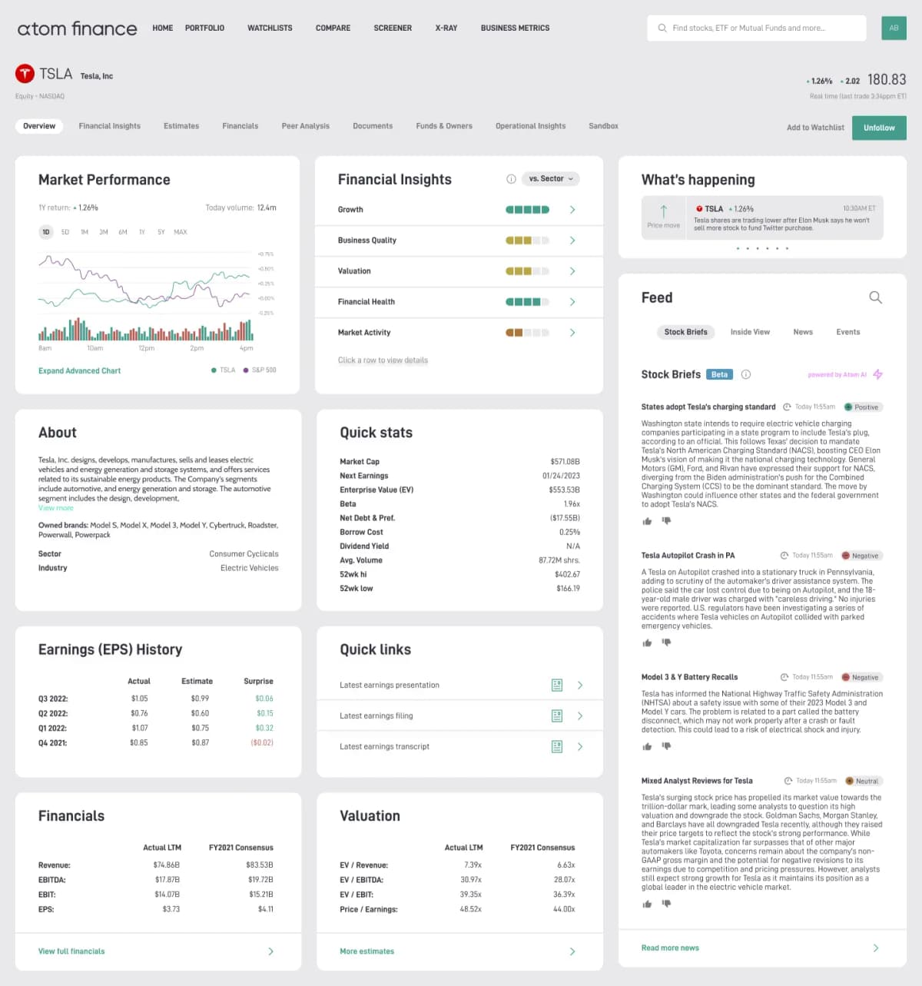
Task: Thumbs up the charging standard brief
Action: (x=647, y=521)
